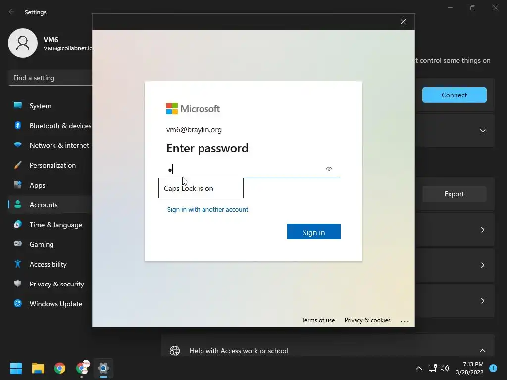Click the globe icon beside Help with Access
Image resolution: width=507 pixels, height=380 pixels.
pyautogui.click(x=175, y=351)
